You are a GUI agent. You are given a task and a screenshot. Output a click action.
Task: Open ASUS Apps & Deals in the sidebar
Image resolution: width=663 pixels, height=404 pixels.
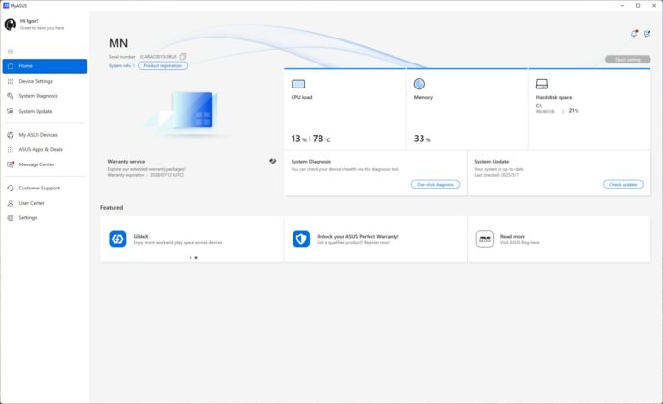[x=44, y=150]
